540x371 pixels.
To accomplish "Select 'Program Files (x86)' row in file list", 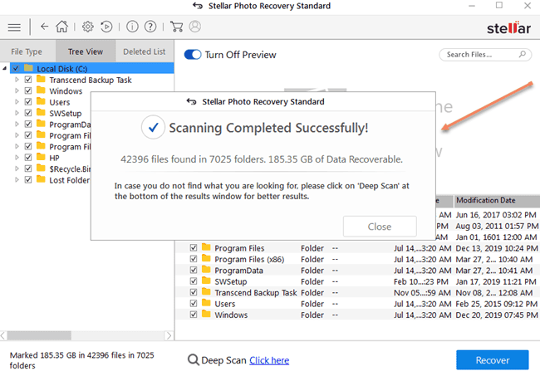I will (x=356, y=259).
